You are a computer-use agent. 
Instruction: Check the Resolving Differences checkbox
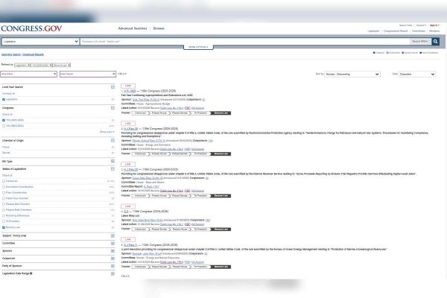pos(4,216)
